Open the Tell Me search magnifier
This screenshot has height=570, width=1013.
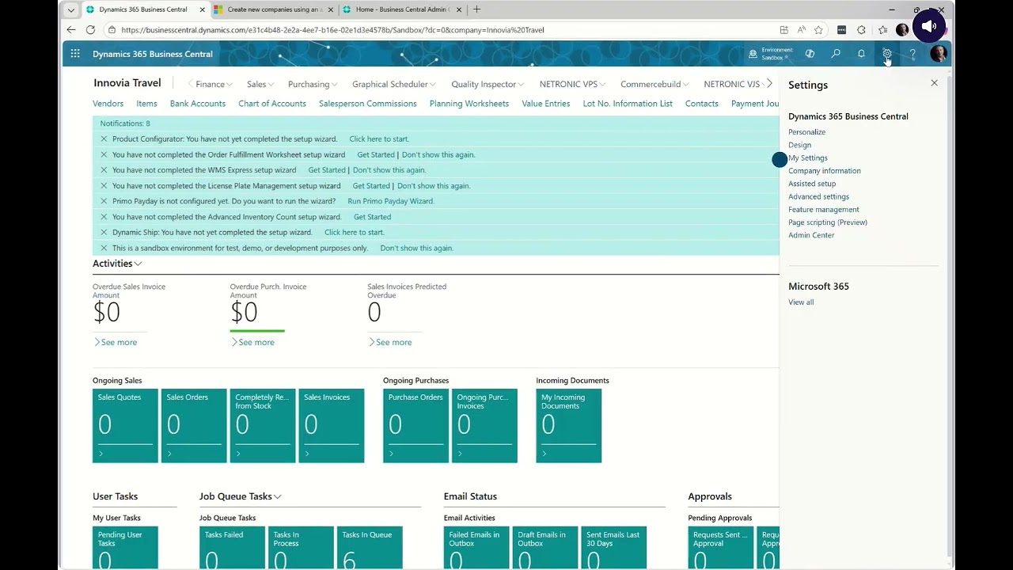coord(836,54)
